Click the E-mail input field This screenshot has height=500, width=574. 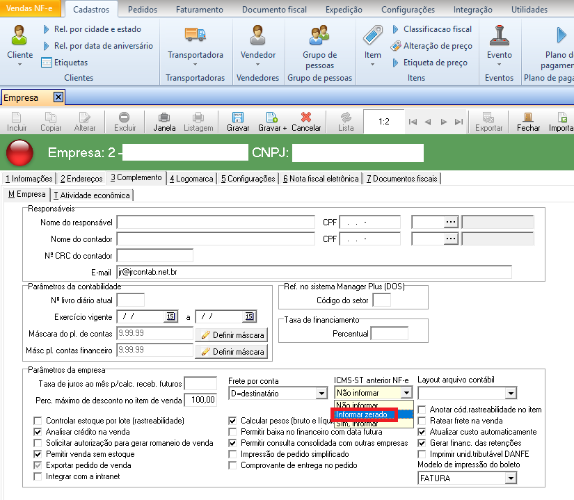313,272
